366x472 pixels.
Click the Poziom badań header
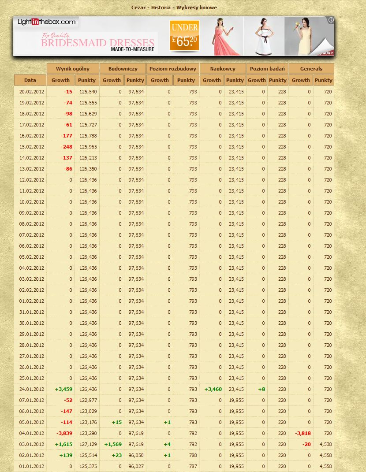tap(267, 69)
